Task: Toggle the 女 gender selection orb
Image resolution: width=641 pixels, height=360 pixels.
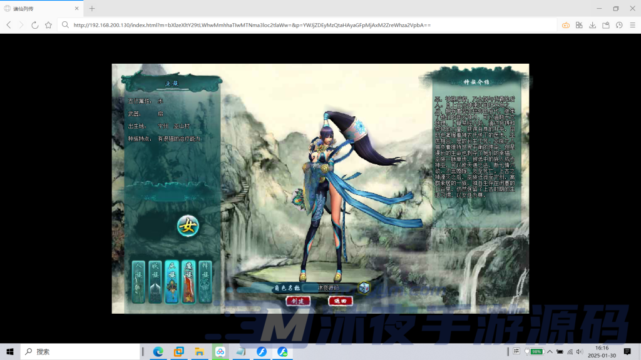Action: click(x=187, y=226)
